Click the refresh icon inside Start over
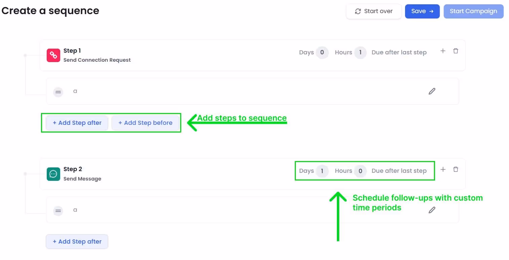Screen dimensions: 509x260 click(x=357, y=11)
